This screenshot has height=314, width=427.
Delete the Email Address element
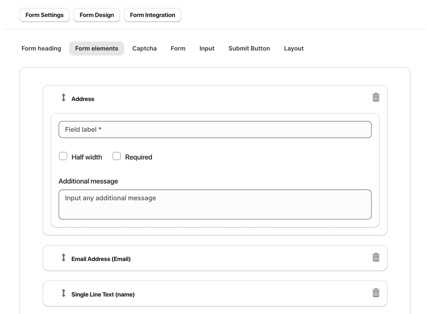pyautogui.click(x=376, y=257)
